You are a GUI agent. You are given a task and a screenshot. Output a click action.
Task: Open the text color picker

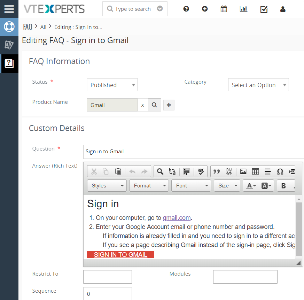click(x=251, y=186)
